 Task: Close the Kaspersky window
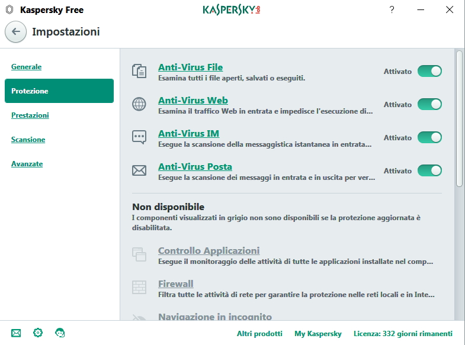point(450,10)
